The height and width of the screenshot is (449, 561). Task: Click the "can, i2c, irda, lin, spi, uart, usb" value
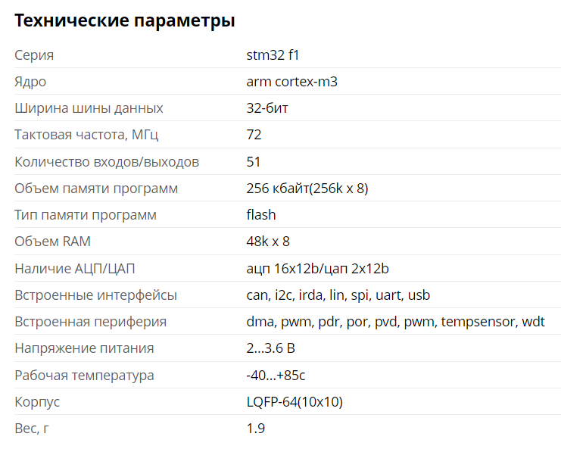pyautogui.click(x=338, y=295)
